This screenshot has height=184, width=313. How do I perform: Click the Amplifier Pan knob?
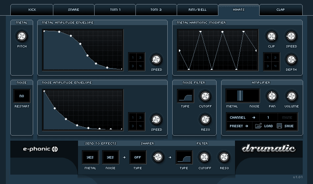272,96
